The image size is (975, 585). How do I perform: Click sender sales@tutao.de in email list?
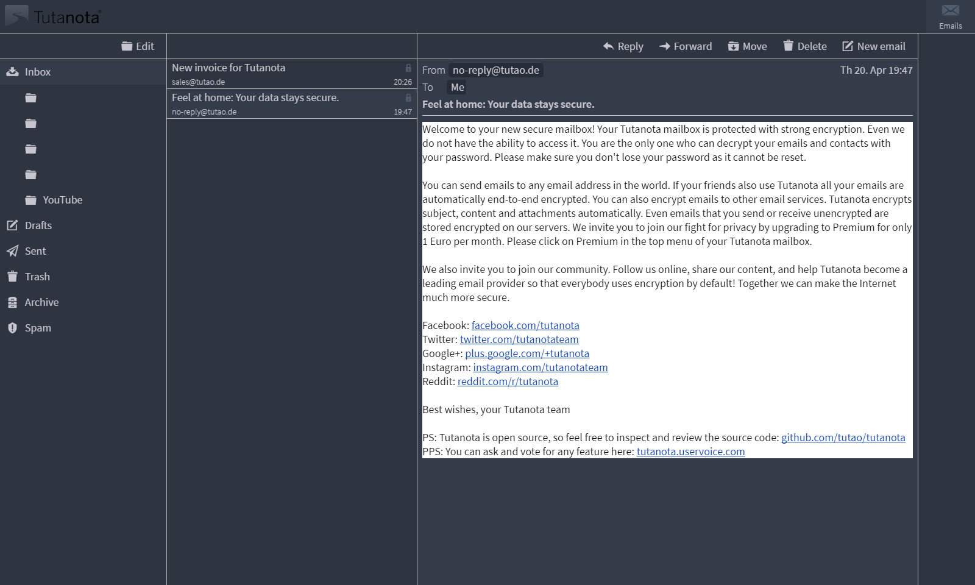pyautogui.click(x=198, y=82)
